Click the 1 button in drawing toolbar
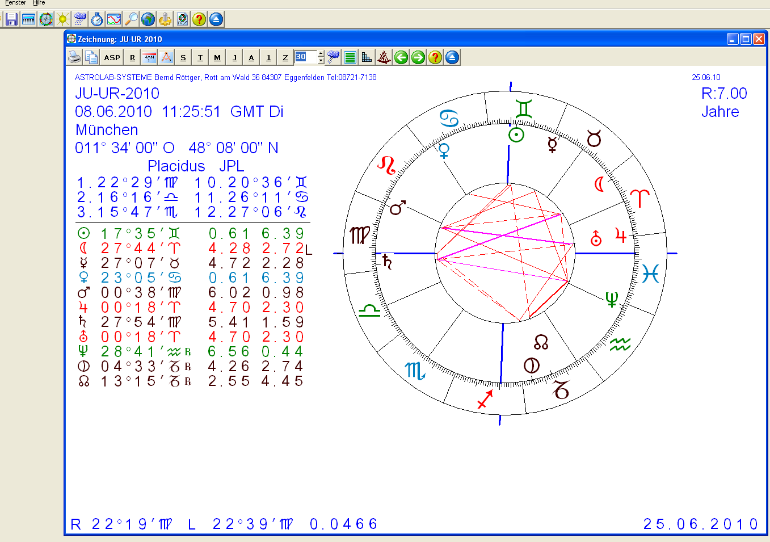 [x=268, y=57]
